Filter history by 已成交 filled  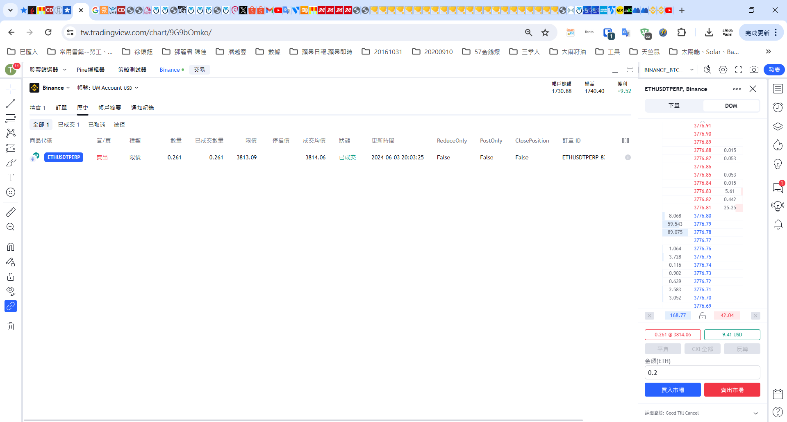tap(68, 125)
